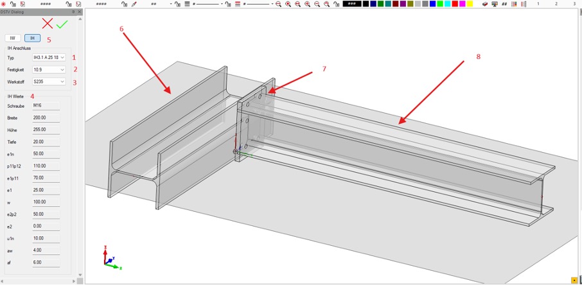Confirm with the green checkmark icon
Screen dimensions: 582x285
(x=62, y=24)
